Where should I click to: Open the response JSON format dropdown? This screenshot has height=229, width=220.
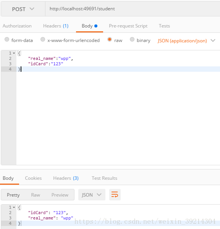click(92, 195)
